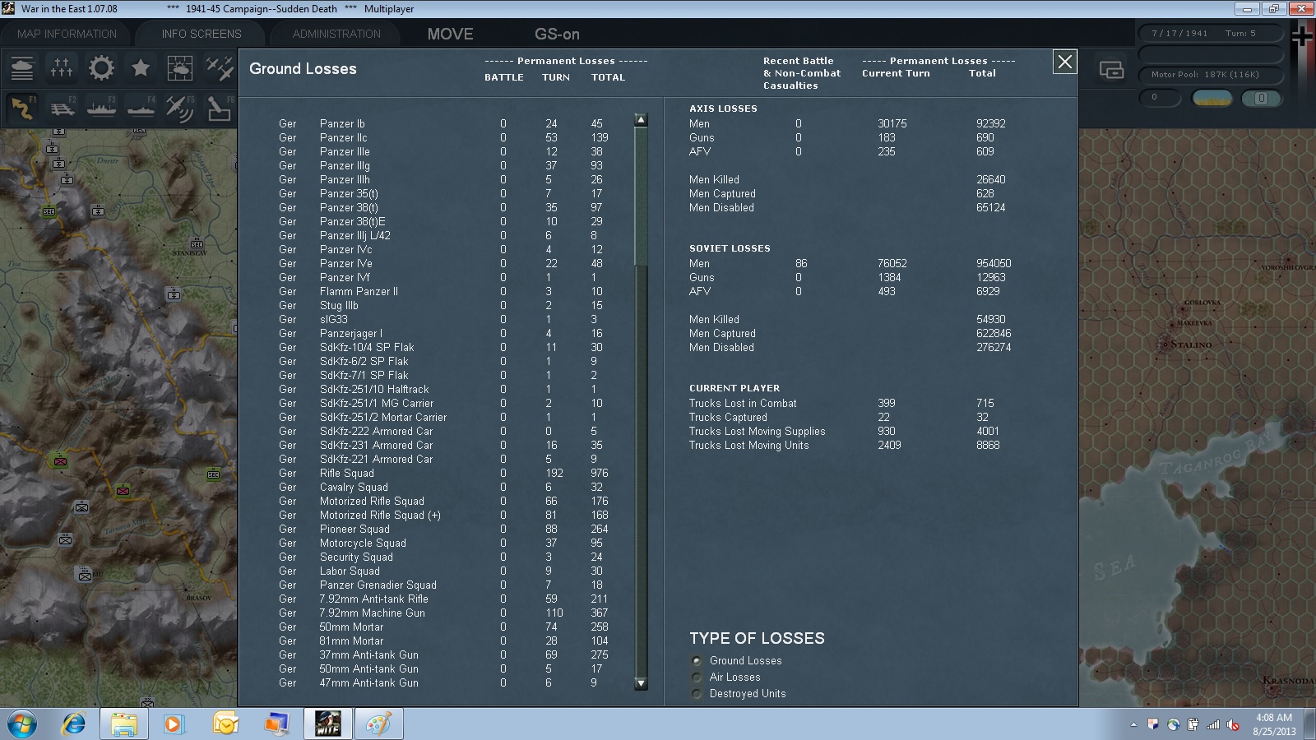Open the weather map grid icon
The height and width of the screenshot is (740, 1316).
[x=180, y=67]
